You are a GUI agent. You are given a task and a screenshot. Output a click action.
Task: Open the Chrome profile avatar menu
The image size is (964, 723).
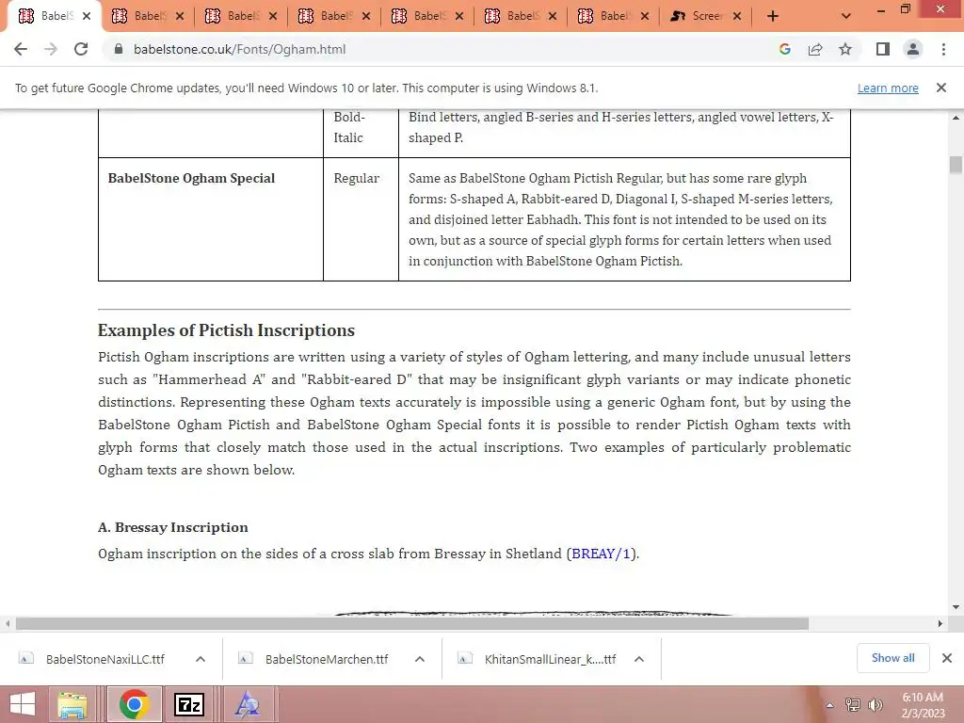(913, 49)
